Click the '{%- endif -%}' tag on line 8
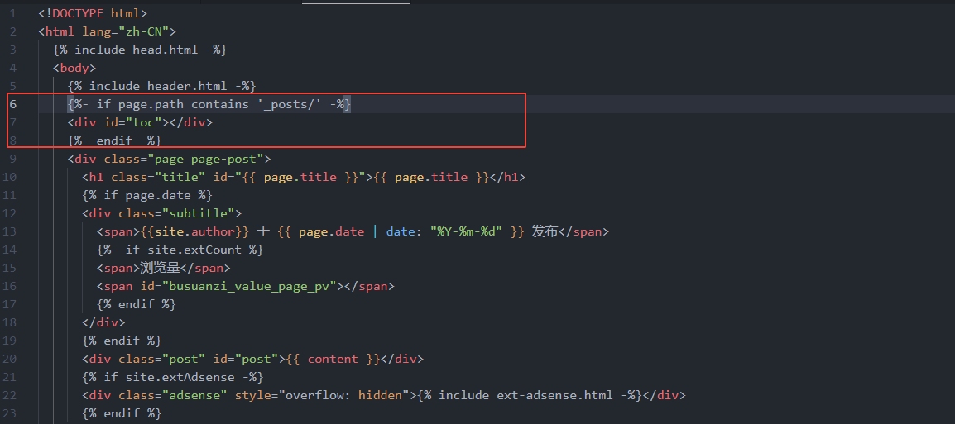This screenshot has width=955, height=424. pos(114,141)
